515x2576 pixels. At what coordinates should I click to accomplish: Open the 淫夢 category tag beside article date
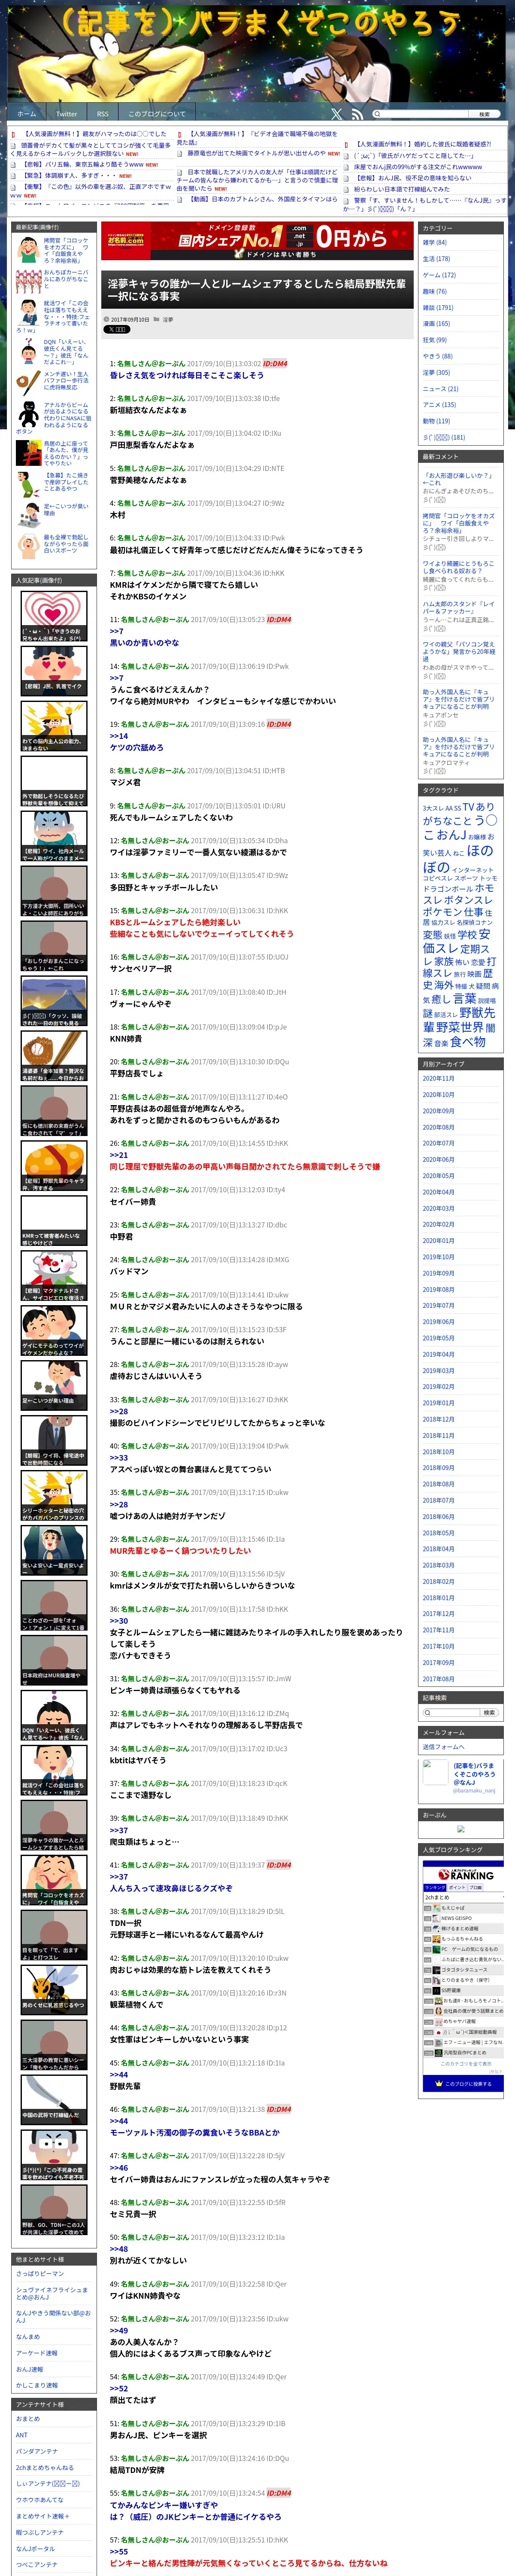pos(168,319)
